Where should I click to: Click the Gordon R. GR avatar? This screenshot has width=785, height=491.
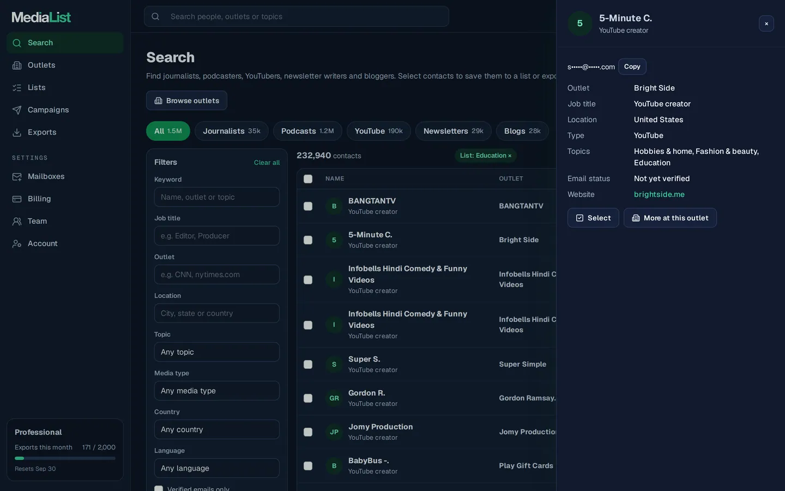(x=334, y=398)
